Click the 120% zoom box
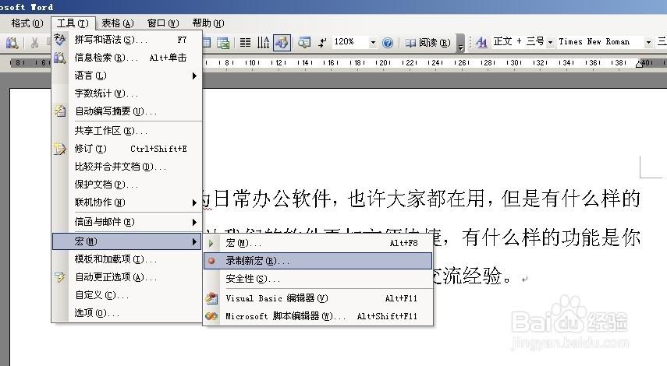667x366 pixels. [x=350, y=41]
